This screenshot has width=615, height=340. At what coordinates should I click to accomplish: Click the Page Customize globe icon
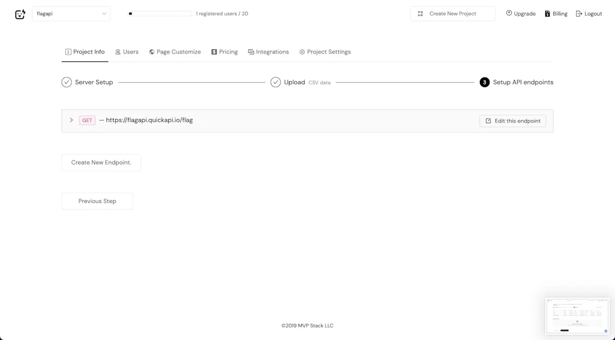tap(152, 52)
